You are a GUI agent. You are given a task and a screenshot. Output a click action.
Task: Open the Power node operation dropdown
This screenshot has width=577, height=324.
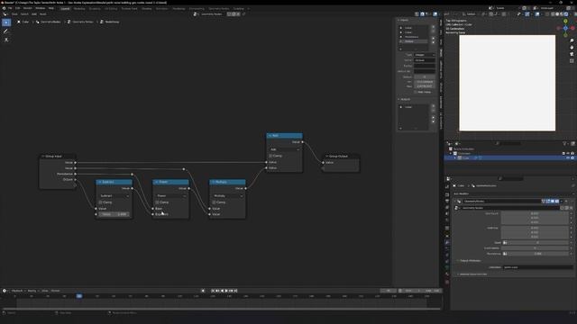pyautogui.click(x=170, y=196)
